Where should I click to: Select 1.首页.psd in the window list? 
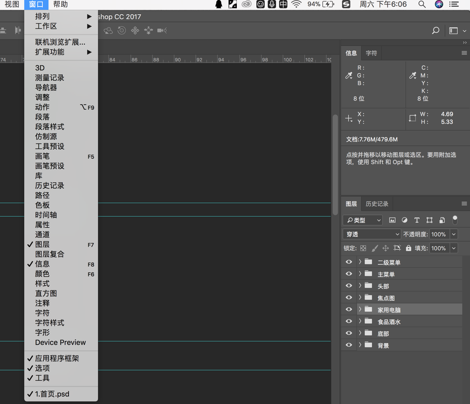pyautogui.click(x=52, y=394)
